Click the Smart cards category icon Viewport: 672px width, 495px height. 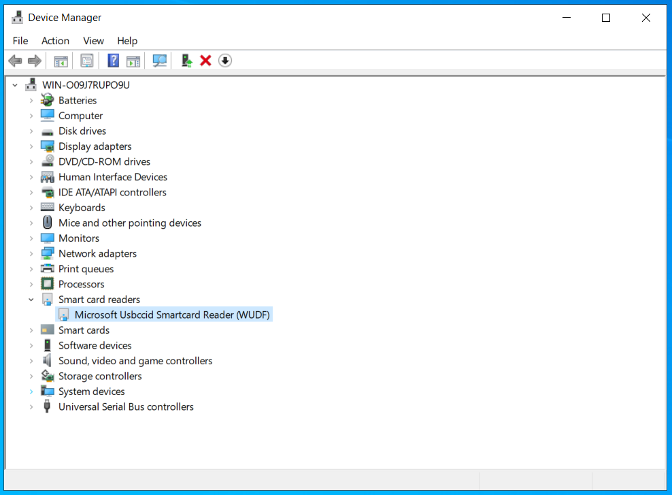pyautogui.click(x=47, y=330)
